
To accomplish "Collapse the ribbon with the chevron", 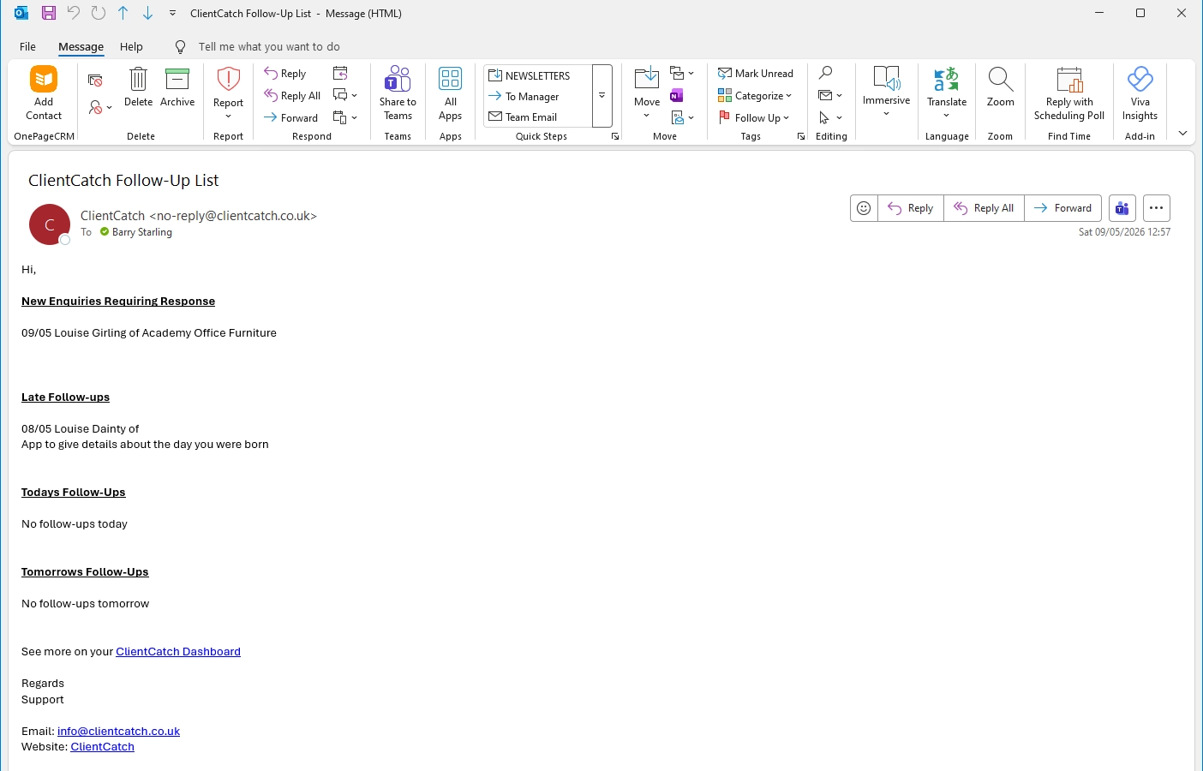I will click(x=1182, y=134).
